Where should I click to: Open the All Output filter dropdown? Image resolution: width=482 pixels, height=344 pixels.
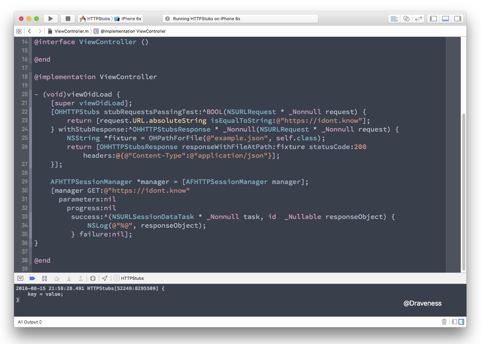pyautogui.click(x=30, y=322)
